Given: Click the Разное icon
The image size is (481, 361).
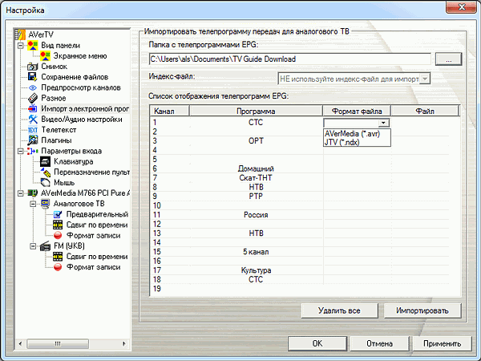Looking at the screenshot, I should (33, 98).
